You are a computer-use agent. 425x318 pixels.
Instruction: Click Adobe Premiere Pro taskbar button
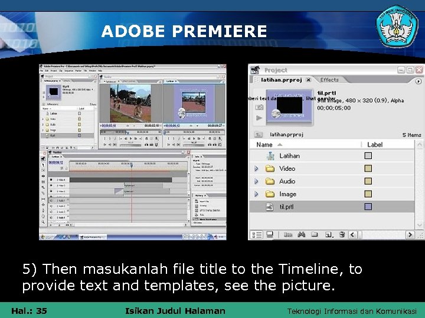pos(93,237)
